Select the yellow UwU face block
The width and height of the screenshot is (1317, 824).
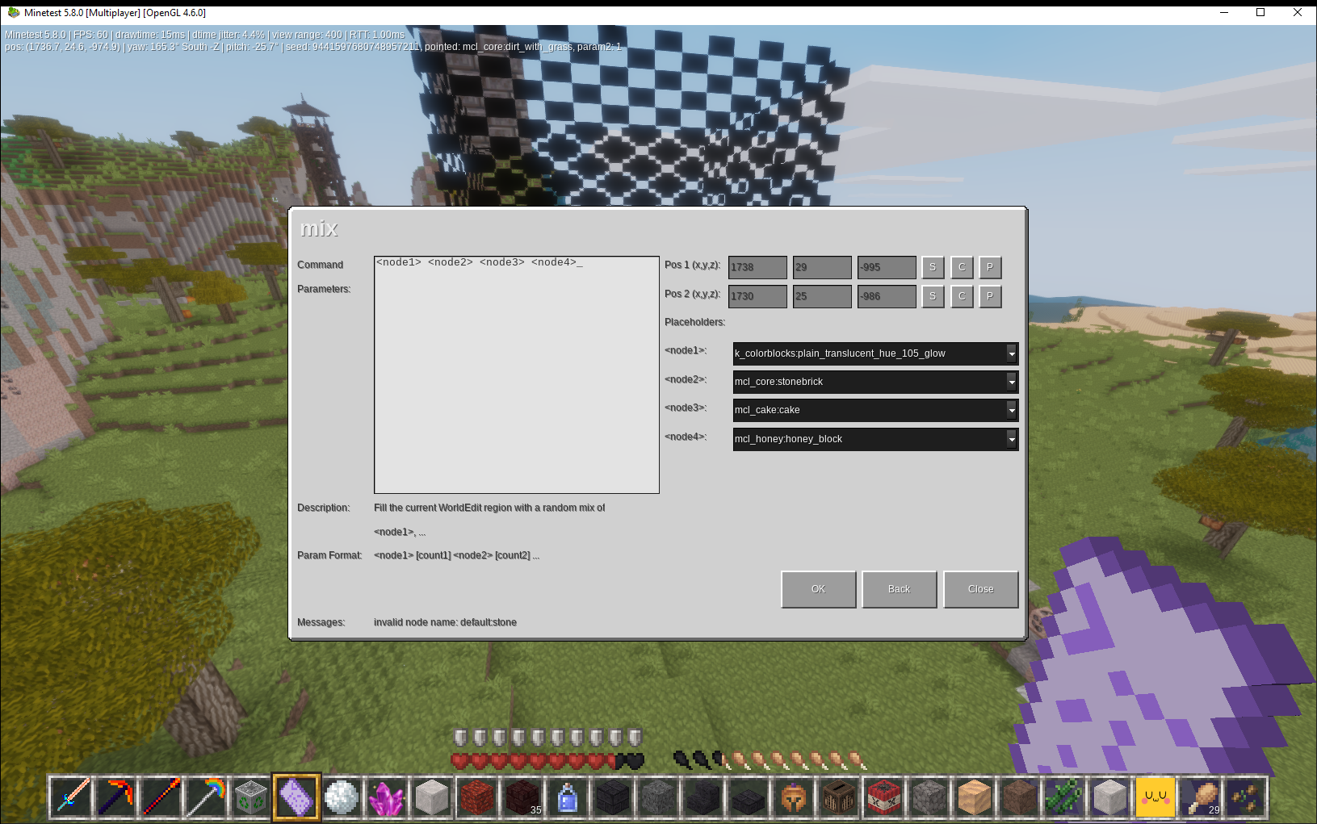[x=1155, y=797]
